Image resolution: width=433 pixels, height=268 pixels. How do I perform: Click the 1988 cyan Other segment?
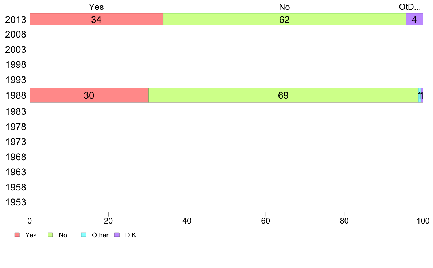[420, 95]
